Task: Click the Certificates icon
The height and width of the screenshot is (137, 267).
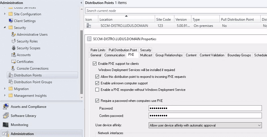Action: point(13,61)
